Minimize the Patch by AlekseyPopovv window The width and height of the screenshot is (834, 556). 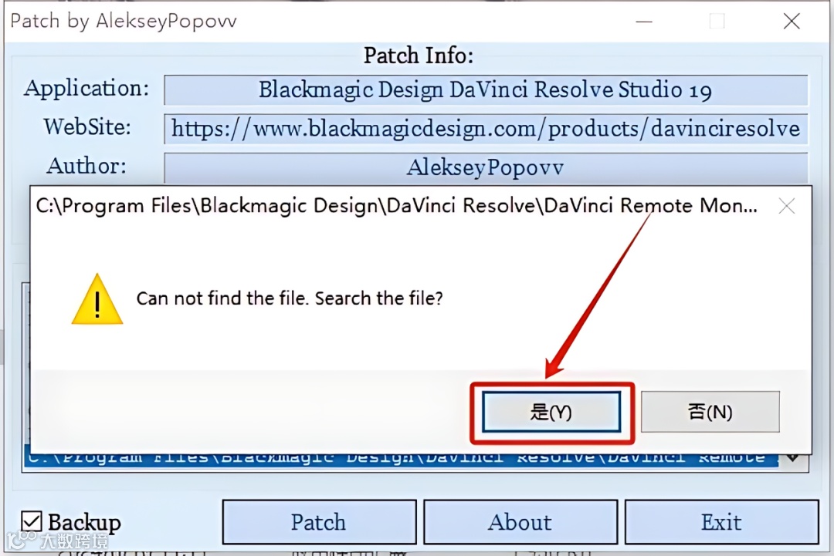643,22
